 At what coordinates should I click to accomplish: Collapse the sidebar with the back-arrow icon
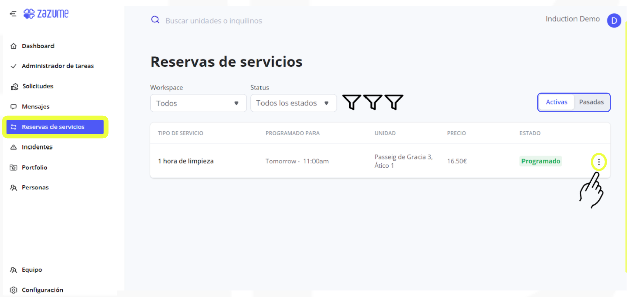click(x=13, y=14)
